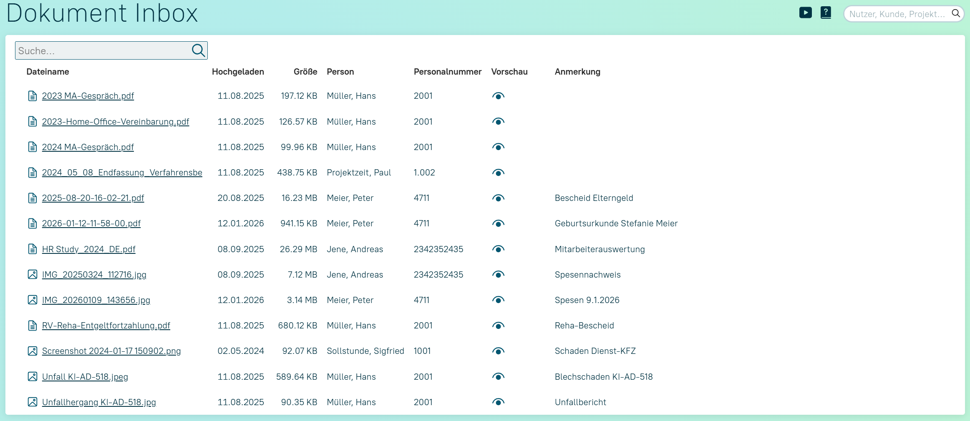This screenshot has width=970, height=421.
Task: Click the document icon for 2023 MA-Gespräch.pdf
Action: point(32,96)
